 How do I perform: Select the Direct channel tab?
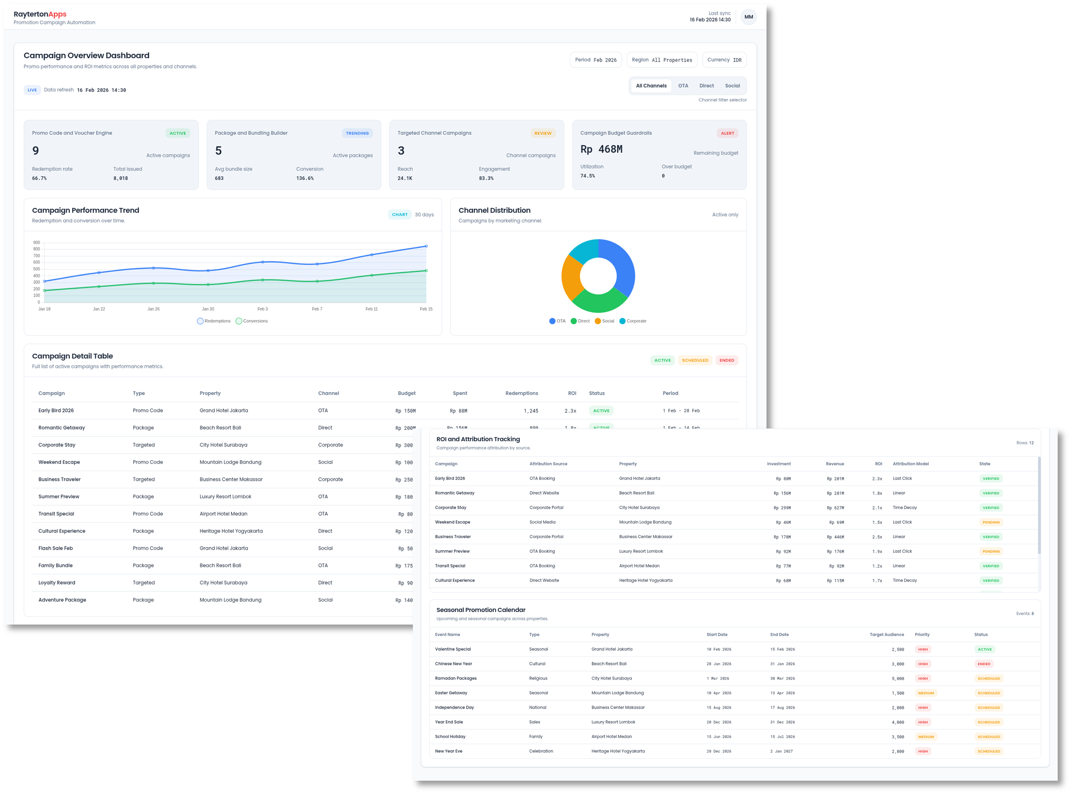[x=706, y=85]
